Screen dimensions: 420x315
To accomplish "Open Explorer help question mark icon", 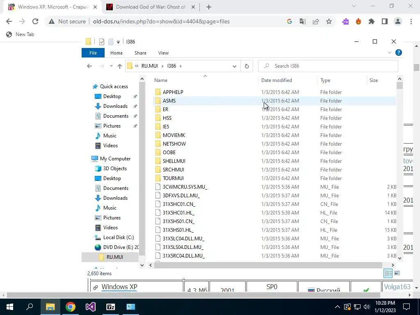I will click(399, 52).
